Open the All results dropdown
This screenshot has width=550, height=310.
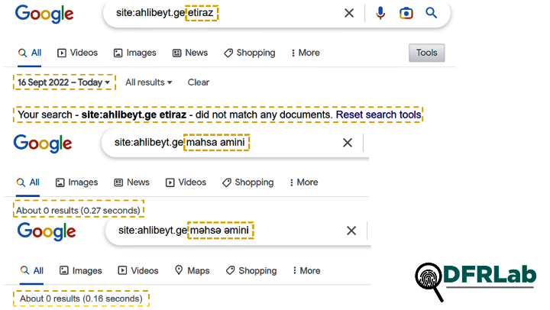coord(149,82)
